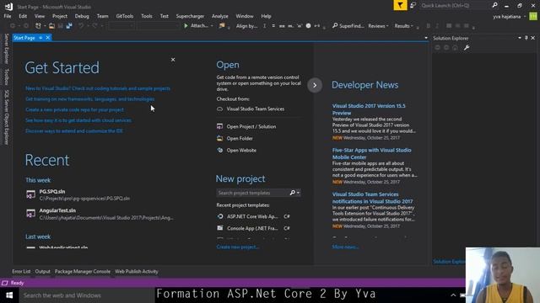Open the Web Publish Activity tab

[x=137, y=271]
